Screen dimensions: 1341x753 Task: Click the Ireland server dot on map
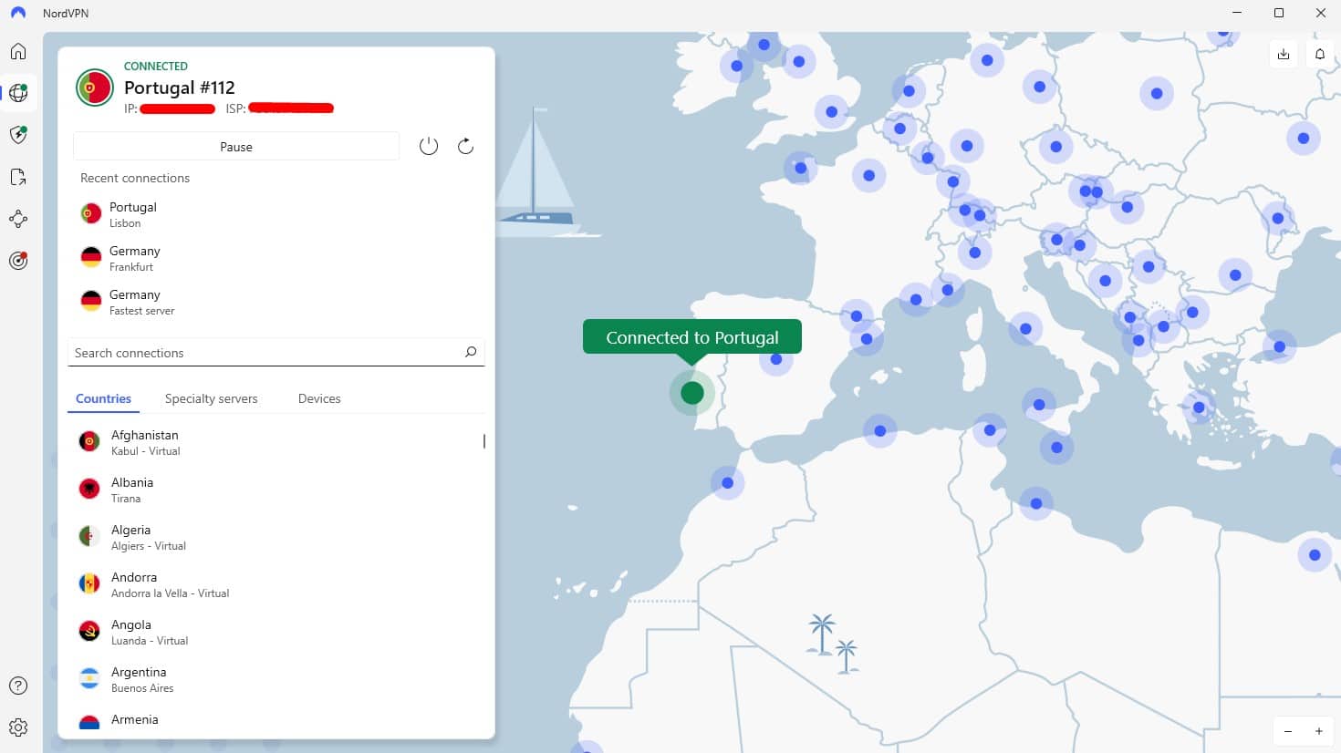737,66
